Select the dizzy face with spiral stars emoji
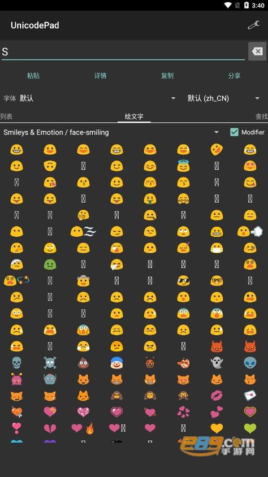 click(x=16, y=280)
